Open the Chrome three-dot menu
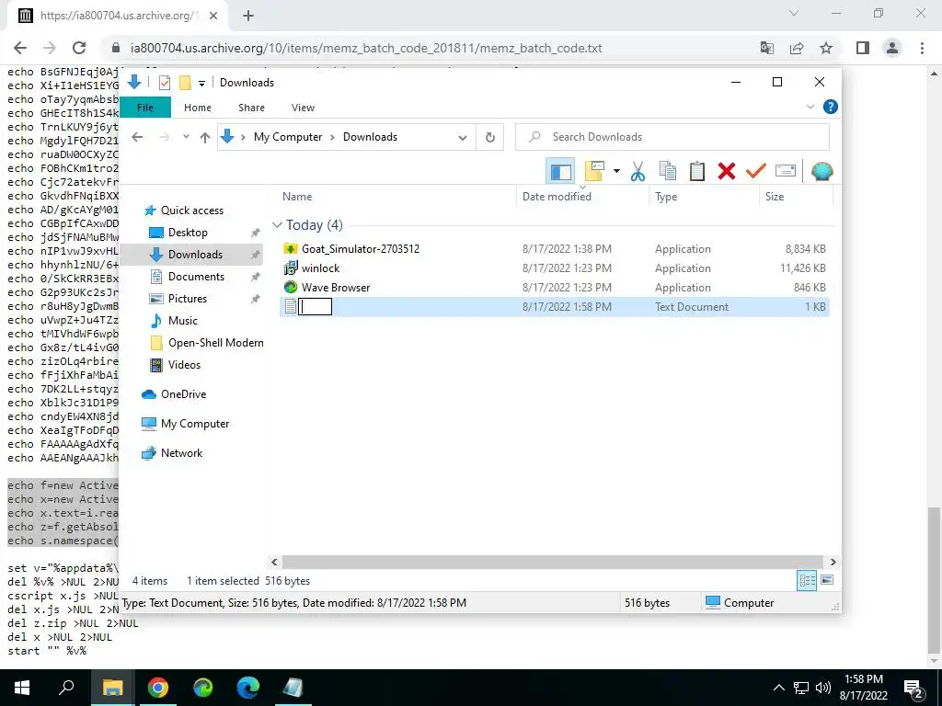Viewport: 942px width, 706px height. tap(922, 48)
